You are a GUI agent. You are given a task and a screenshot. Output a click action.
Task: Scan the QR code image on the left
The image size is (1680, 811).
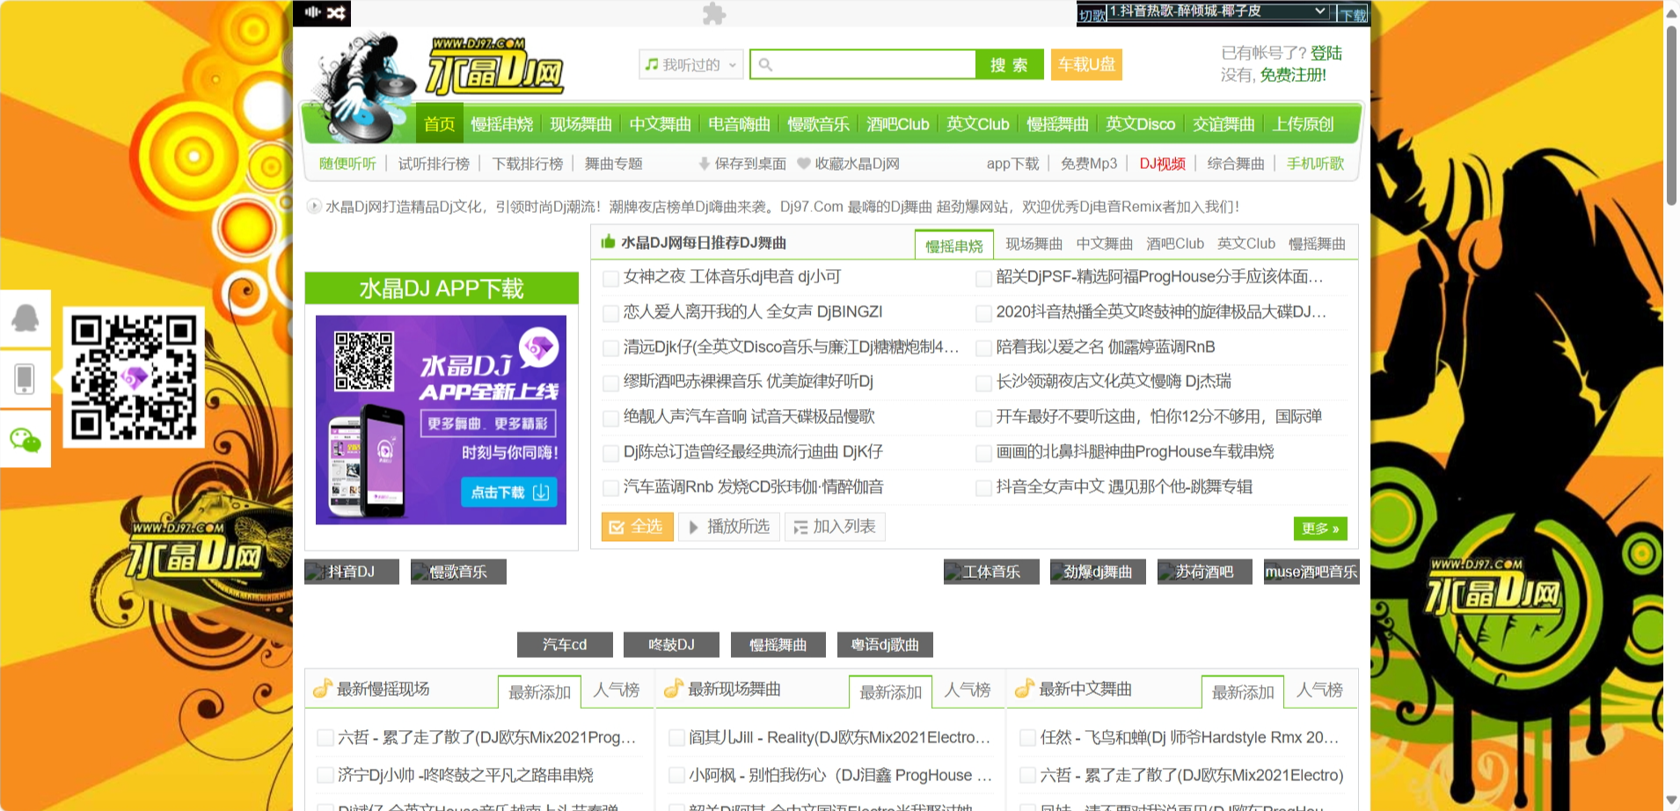[x=134, y=377]
